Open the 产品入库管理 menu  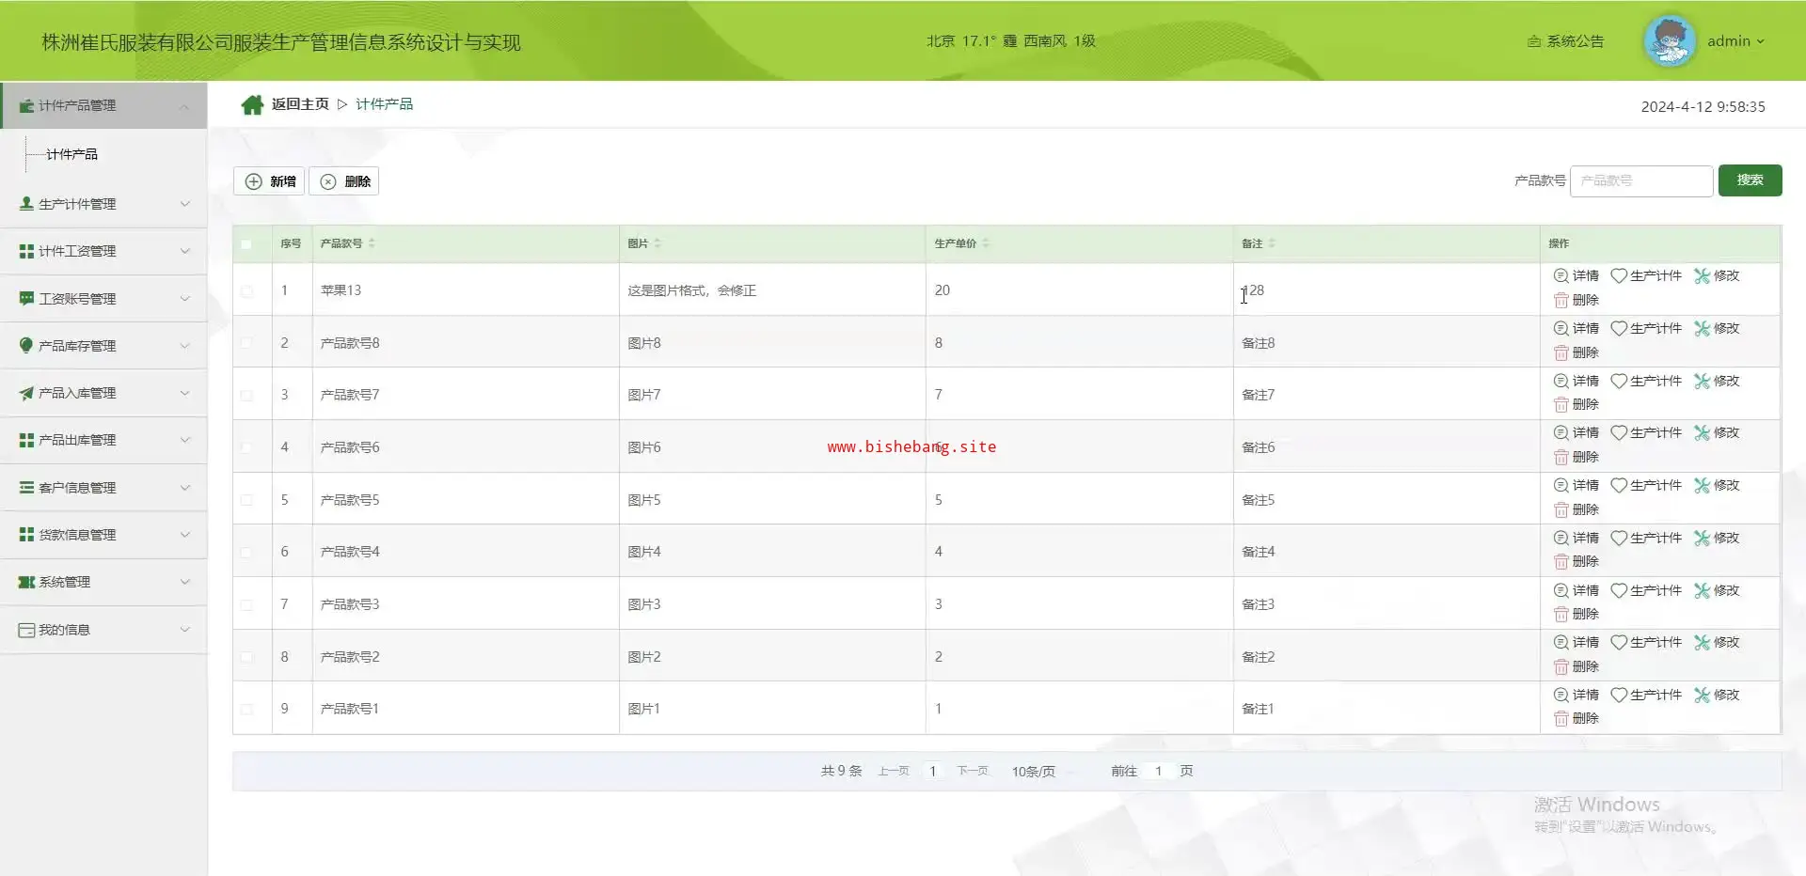pos(103,393)
